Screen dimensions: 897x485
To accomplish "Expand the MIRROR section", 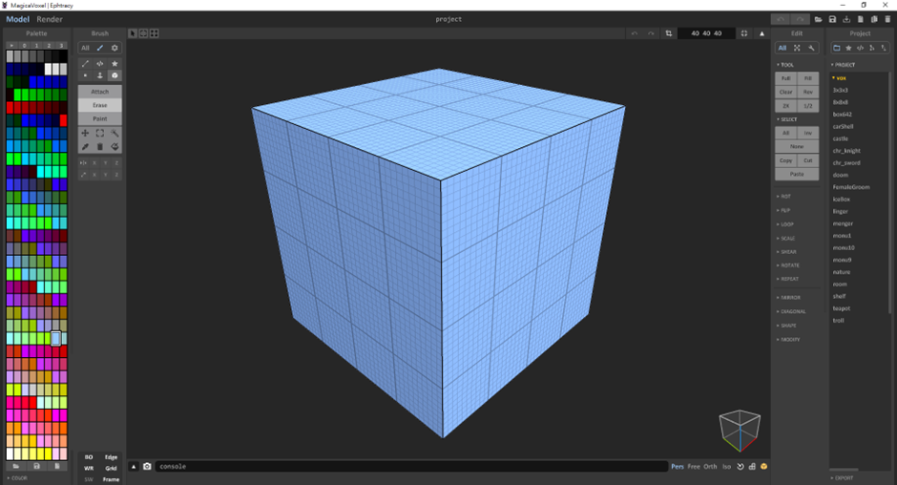I will pyautogui.click(x=790, y=297).
